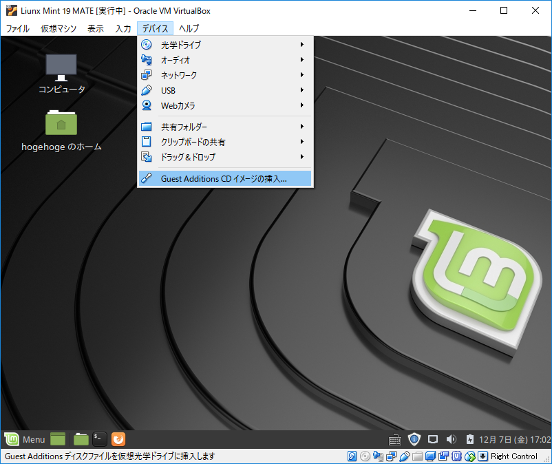Click the network monitors icon beside ネットワーク
Viewport: 552px width, 464px height.
pos(147,75)
